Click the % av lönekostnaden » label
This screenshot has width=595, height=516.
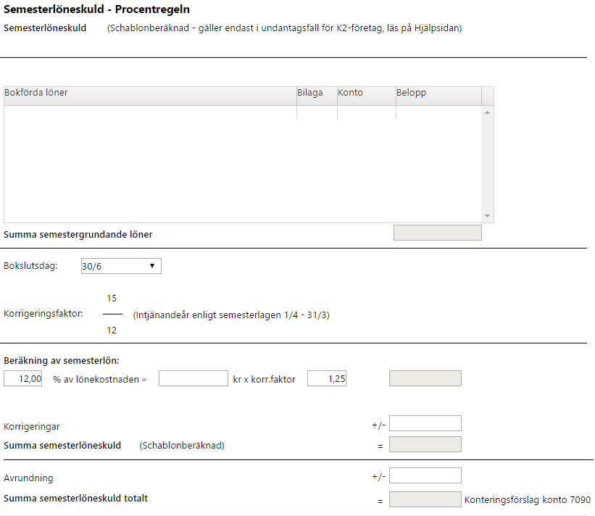click(x=100, y=380)
